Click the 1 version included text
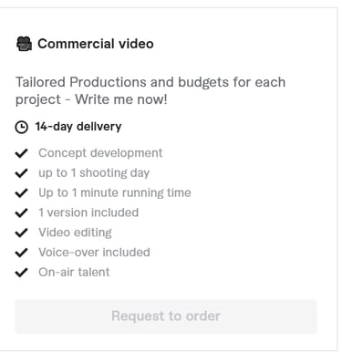 click(88, 213)
